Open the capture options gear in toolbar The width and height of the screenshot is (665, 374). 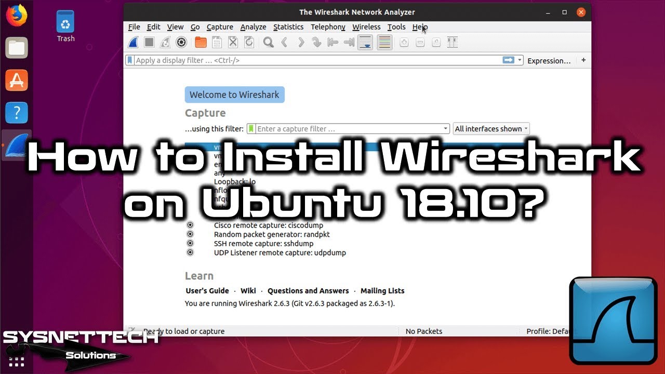(181, 43)
